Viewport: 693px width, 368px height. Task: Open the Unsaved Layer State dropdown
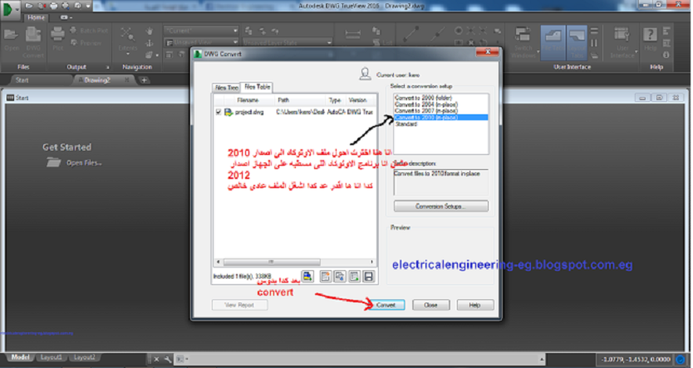pos(288,42)
